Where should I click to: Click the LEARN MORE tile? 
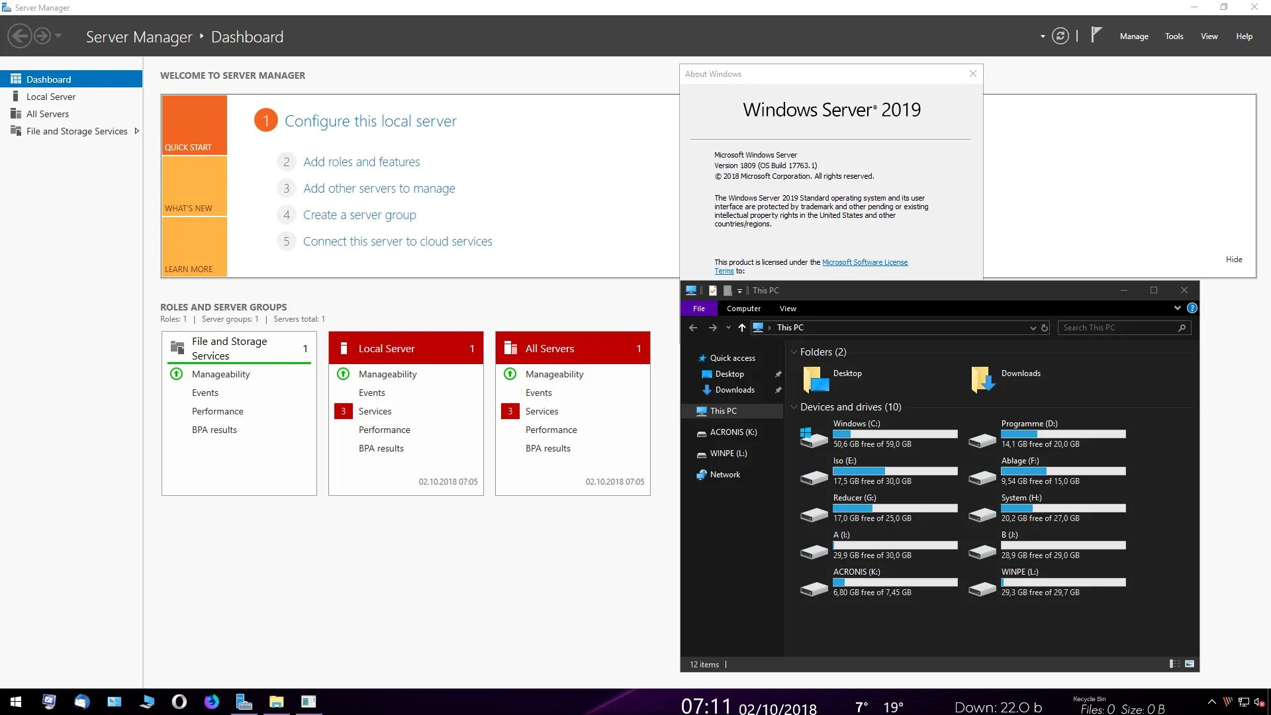pyautogui.click(x=194, y=247)
